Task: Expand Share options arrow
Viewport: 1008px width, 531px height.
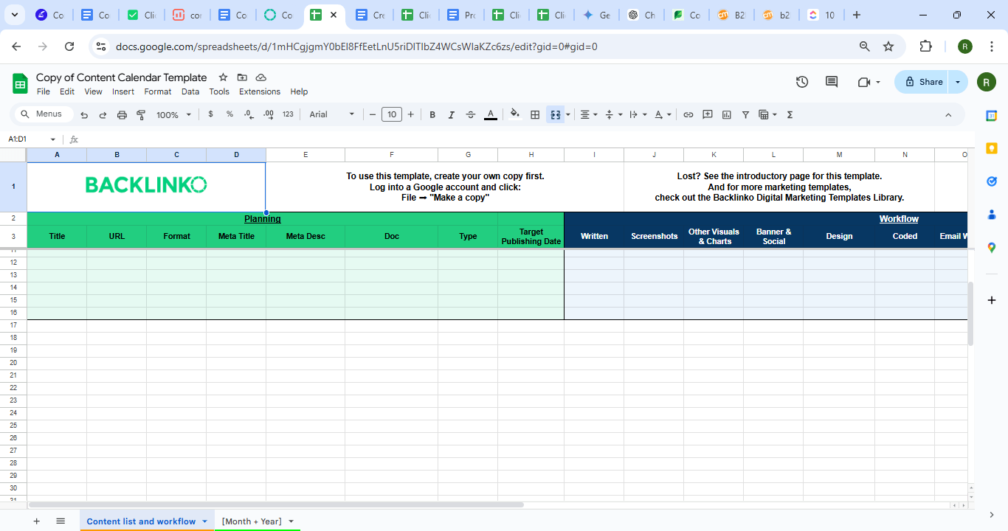Action: pos(958,82)
